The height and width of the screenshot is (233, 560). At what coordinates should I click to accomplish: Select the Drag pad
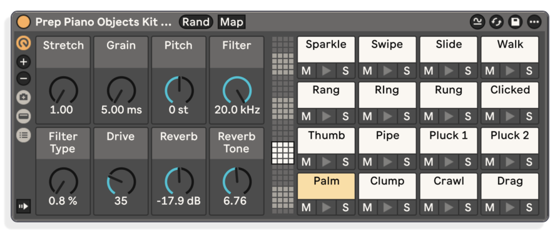pos(510,186)
